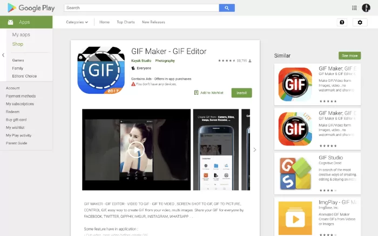Image resolution: width=378 pixels, height=236 pixels.
Task: Select Shop in the sidebar
Action: click(x=18, y=44)
